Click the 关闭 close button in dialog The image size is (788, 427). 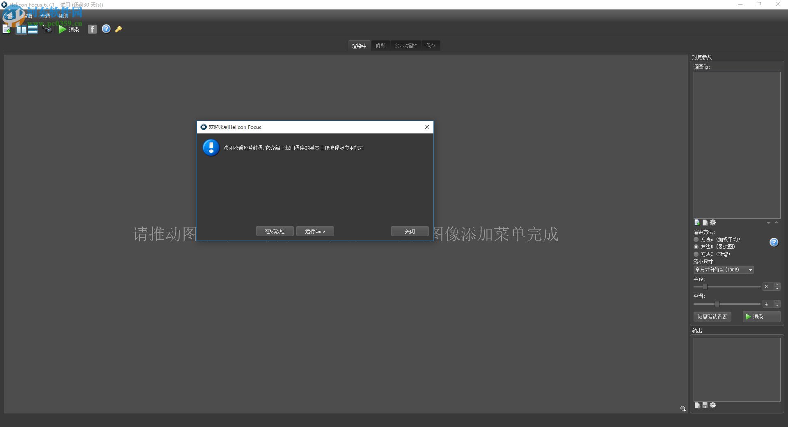tap(410, 231)
